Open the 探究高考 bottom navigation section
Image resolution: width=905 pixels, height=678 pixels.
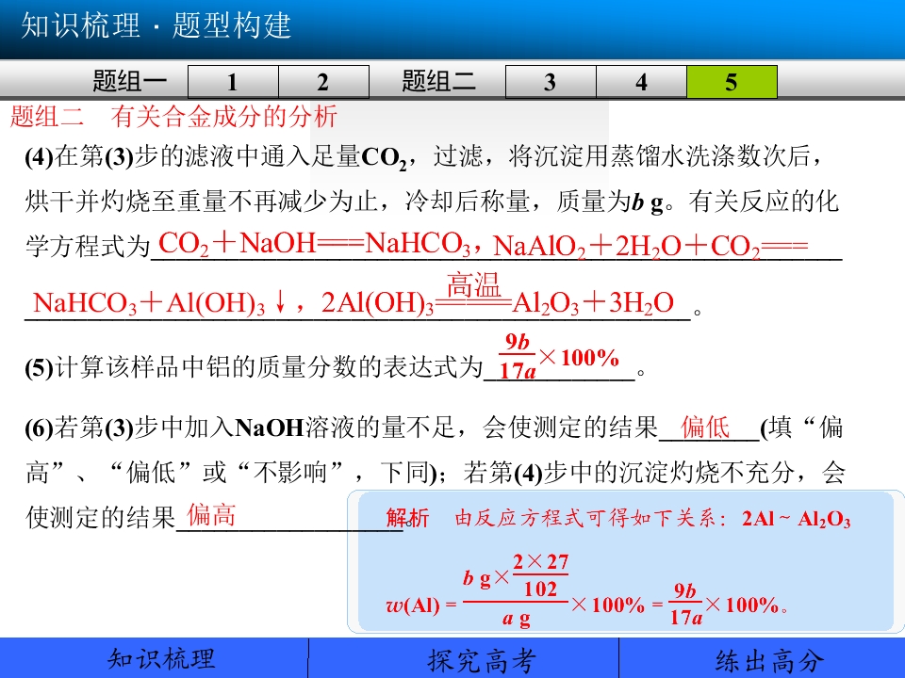pos(481,660)
